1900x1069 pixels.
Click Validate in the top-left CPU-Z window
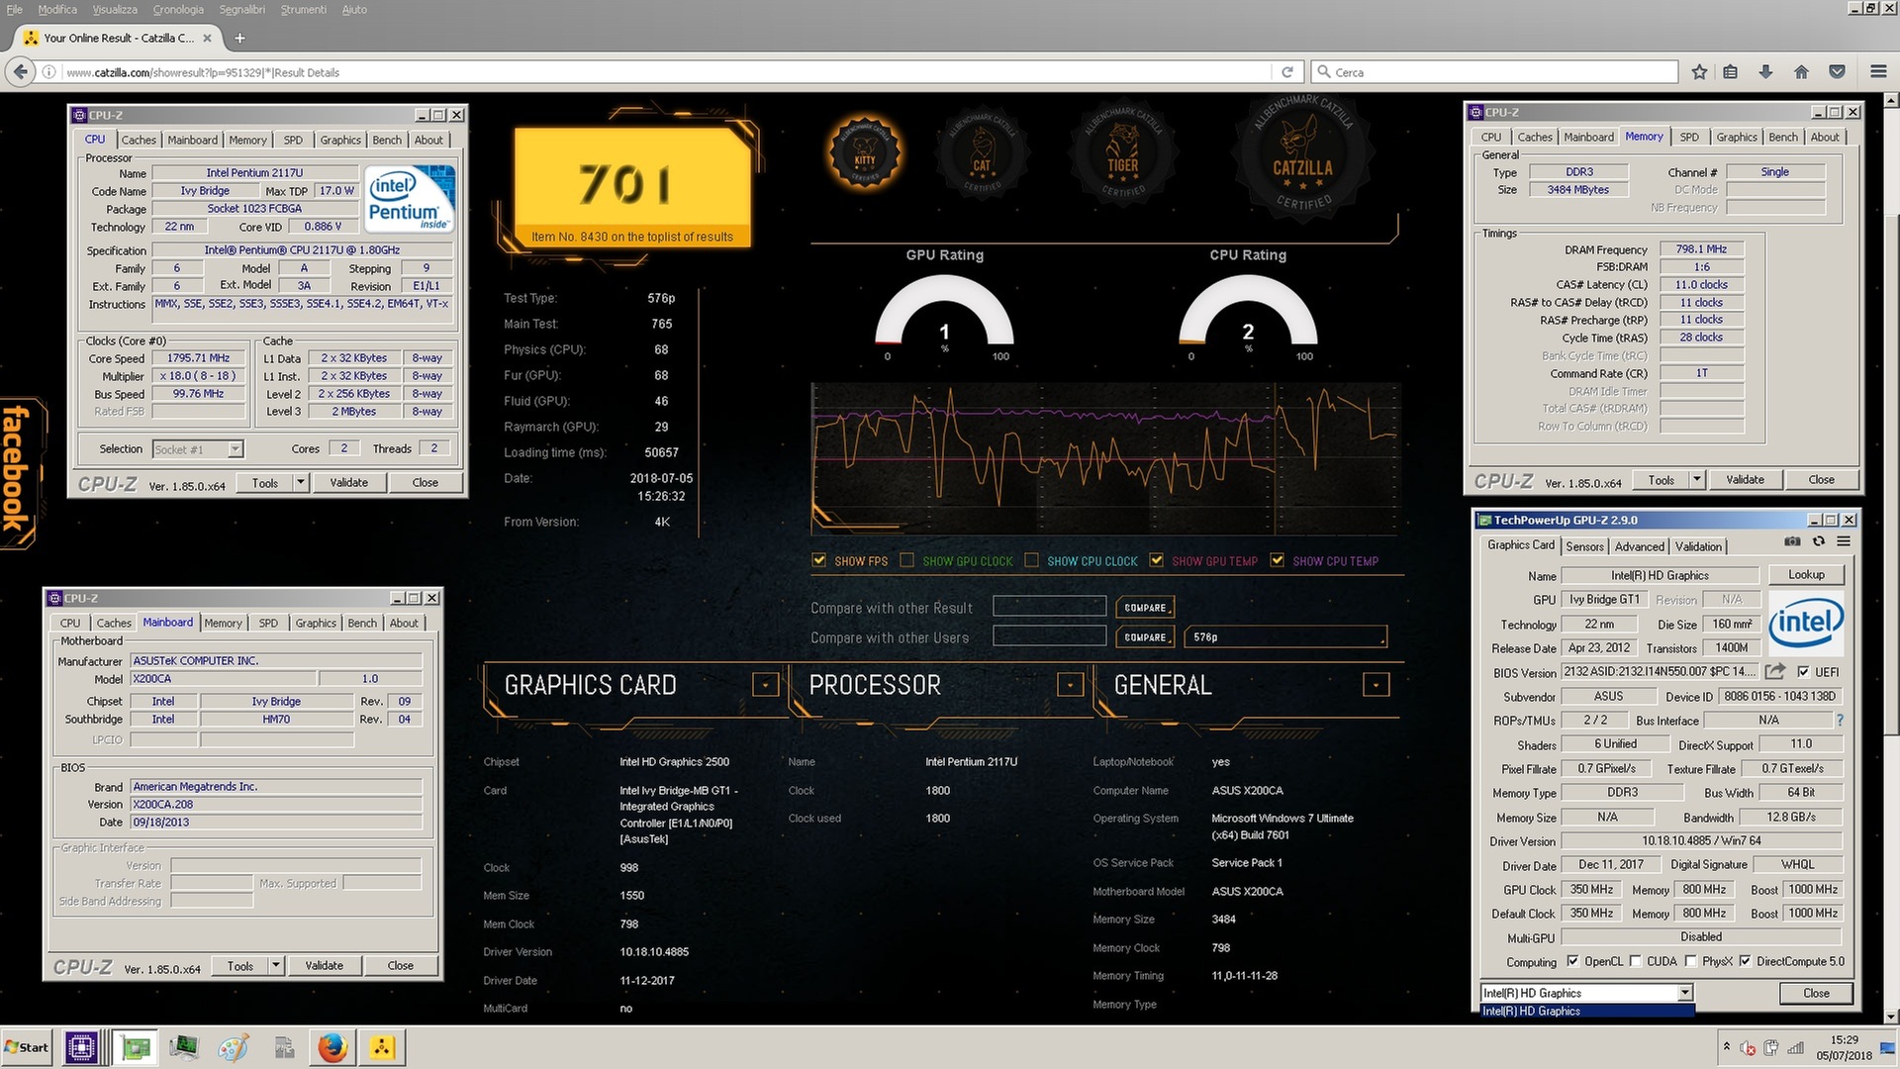[348, 483]
